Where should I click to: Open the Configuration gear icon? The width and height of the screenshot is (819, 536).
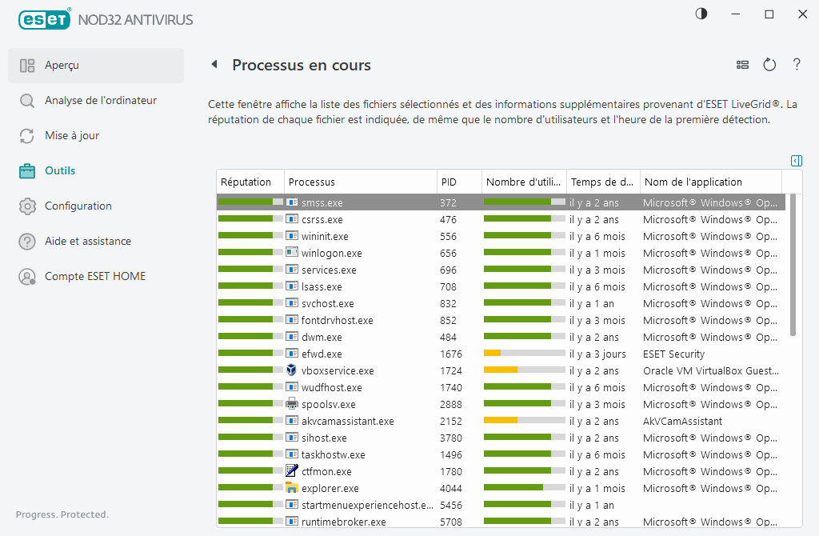[26, 206]
